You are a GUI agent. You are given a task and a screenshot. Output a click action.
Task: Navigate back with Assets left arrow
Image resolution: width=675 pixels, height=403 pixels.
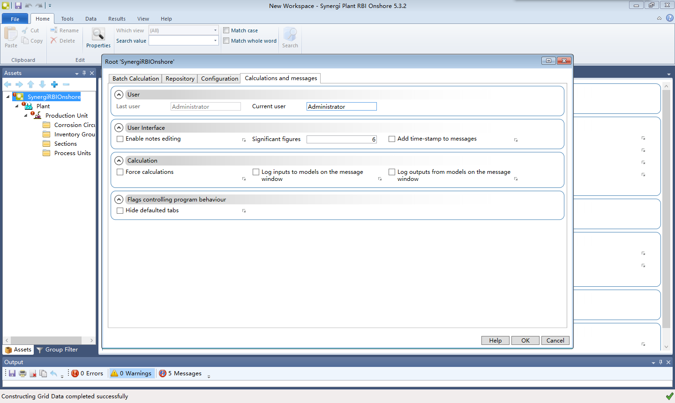point(7,84)
